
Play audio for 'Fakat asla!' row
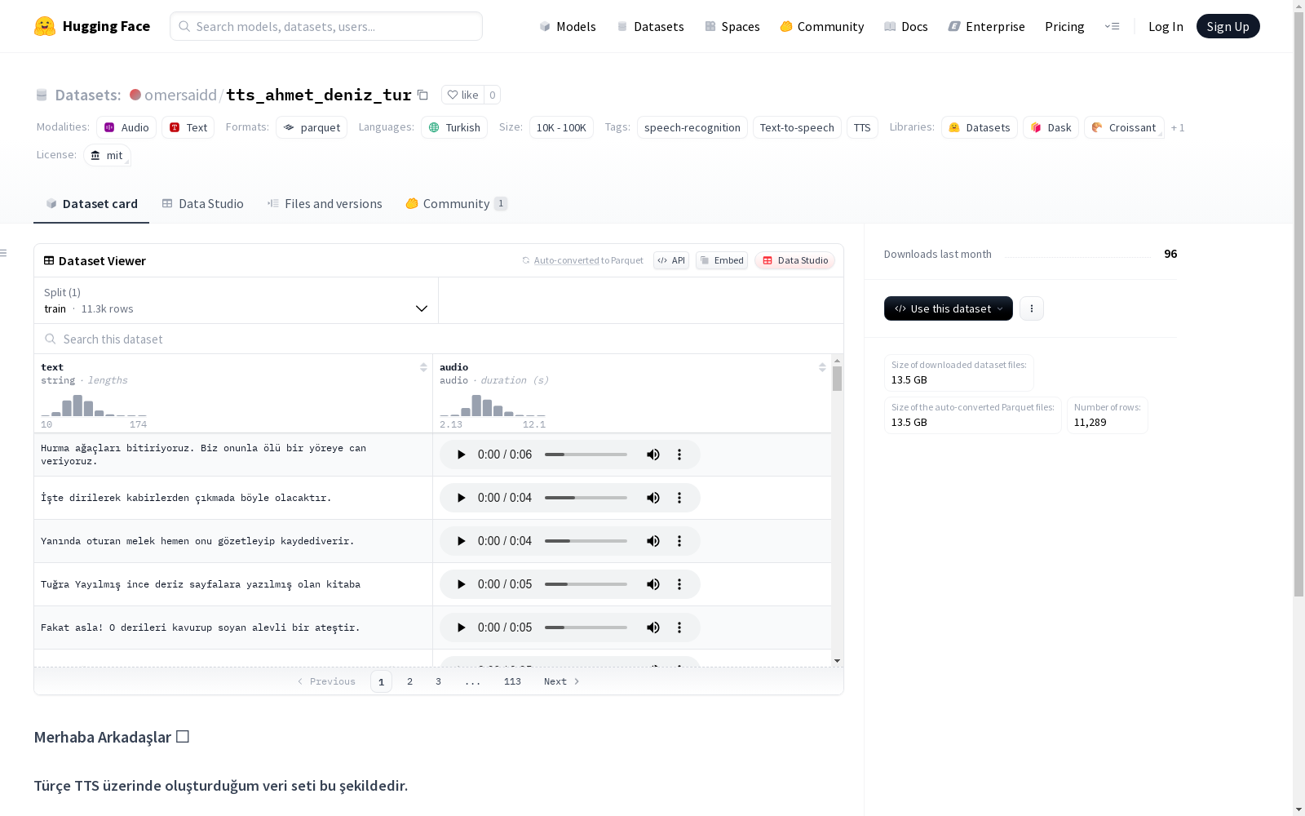(x=461, y=628)
